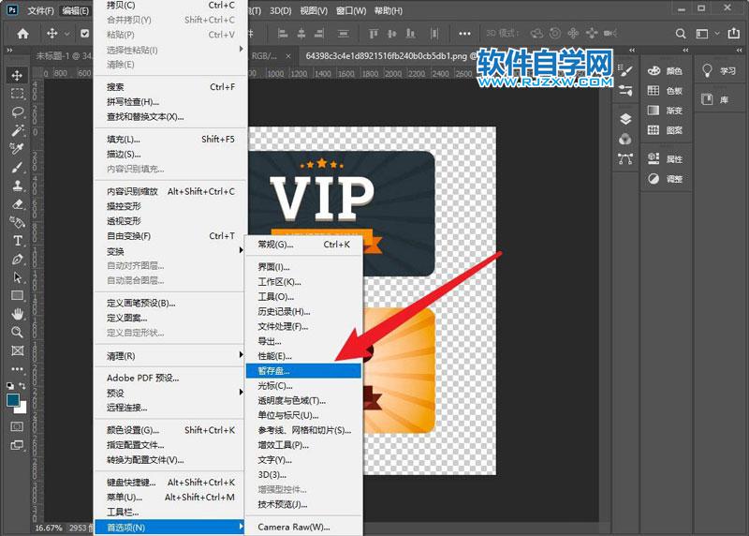Select the Zoom tool in the toolbar

[x=17, y=332]
